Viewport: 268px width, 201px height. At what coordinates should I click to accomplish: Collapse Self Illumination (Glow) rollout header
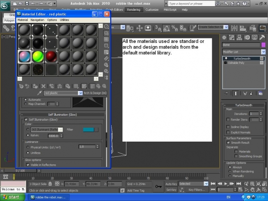pos(63,114)
